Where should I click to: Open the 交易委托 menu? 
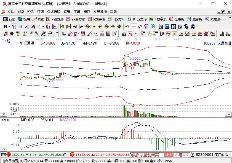point(100,12)
